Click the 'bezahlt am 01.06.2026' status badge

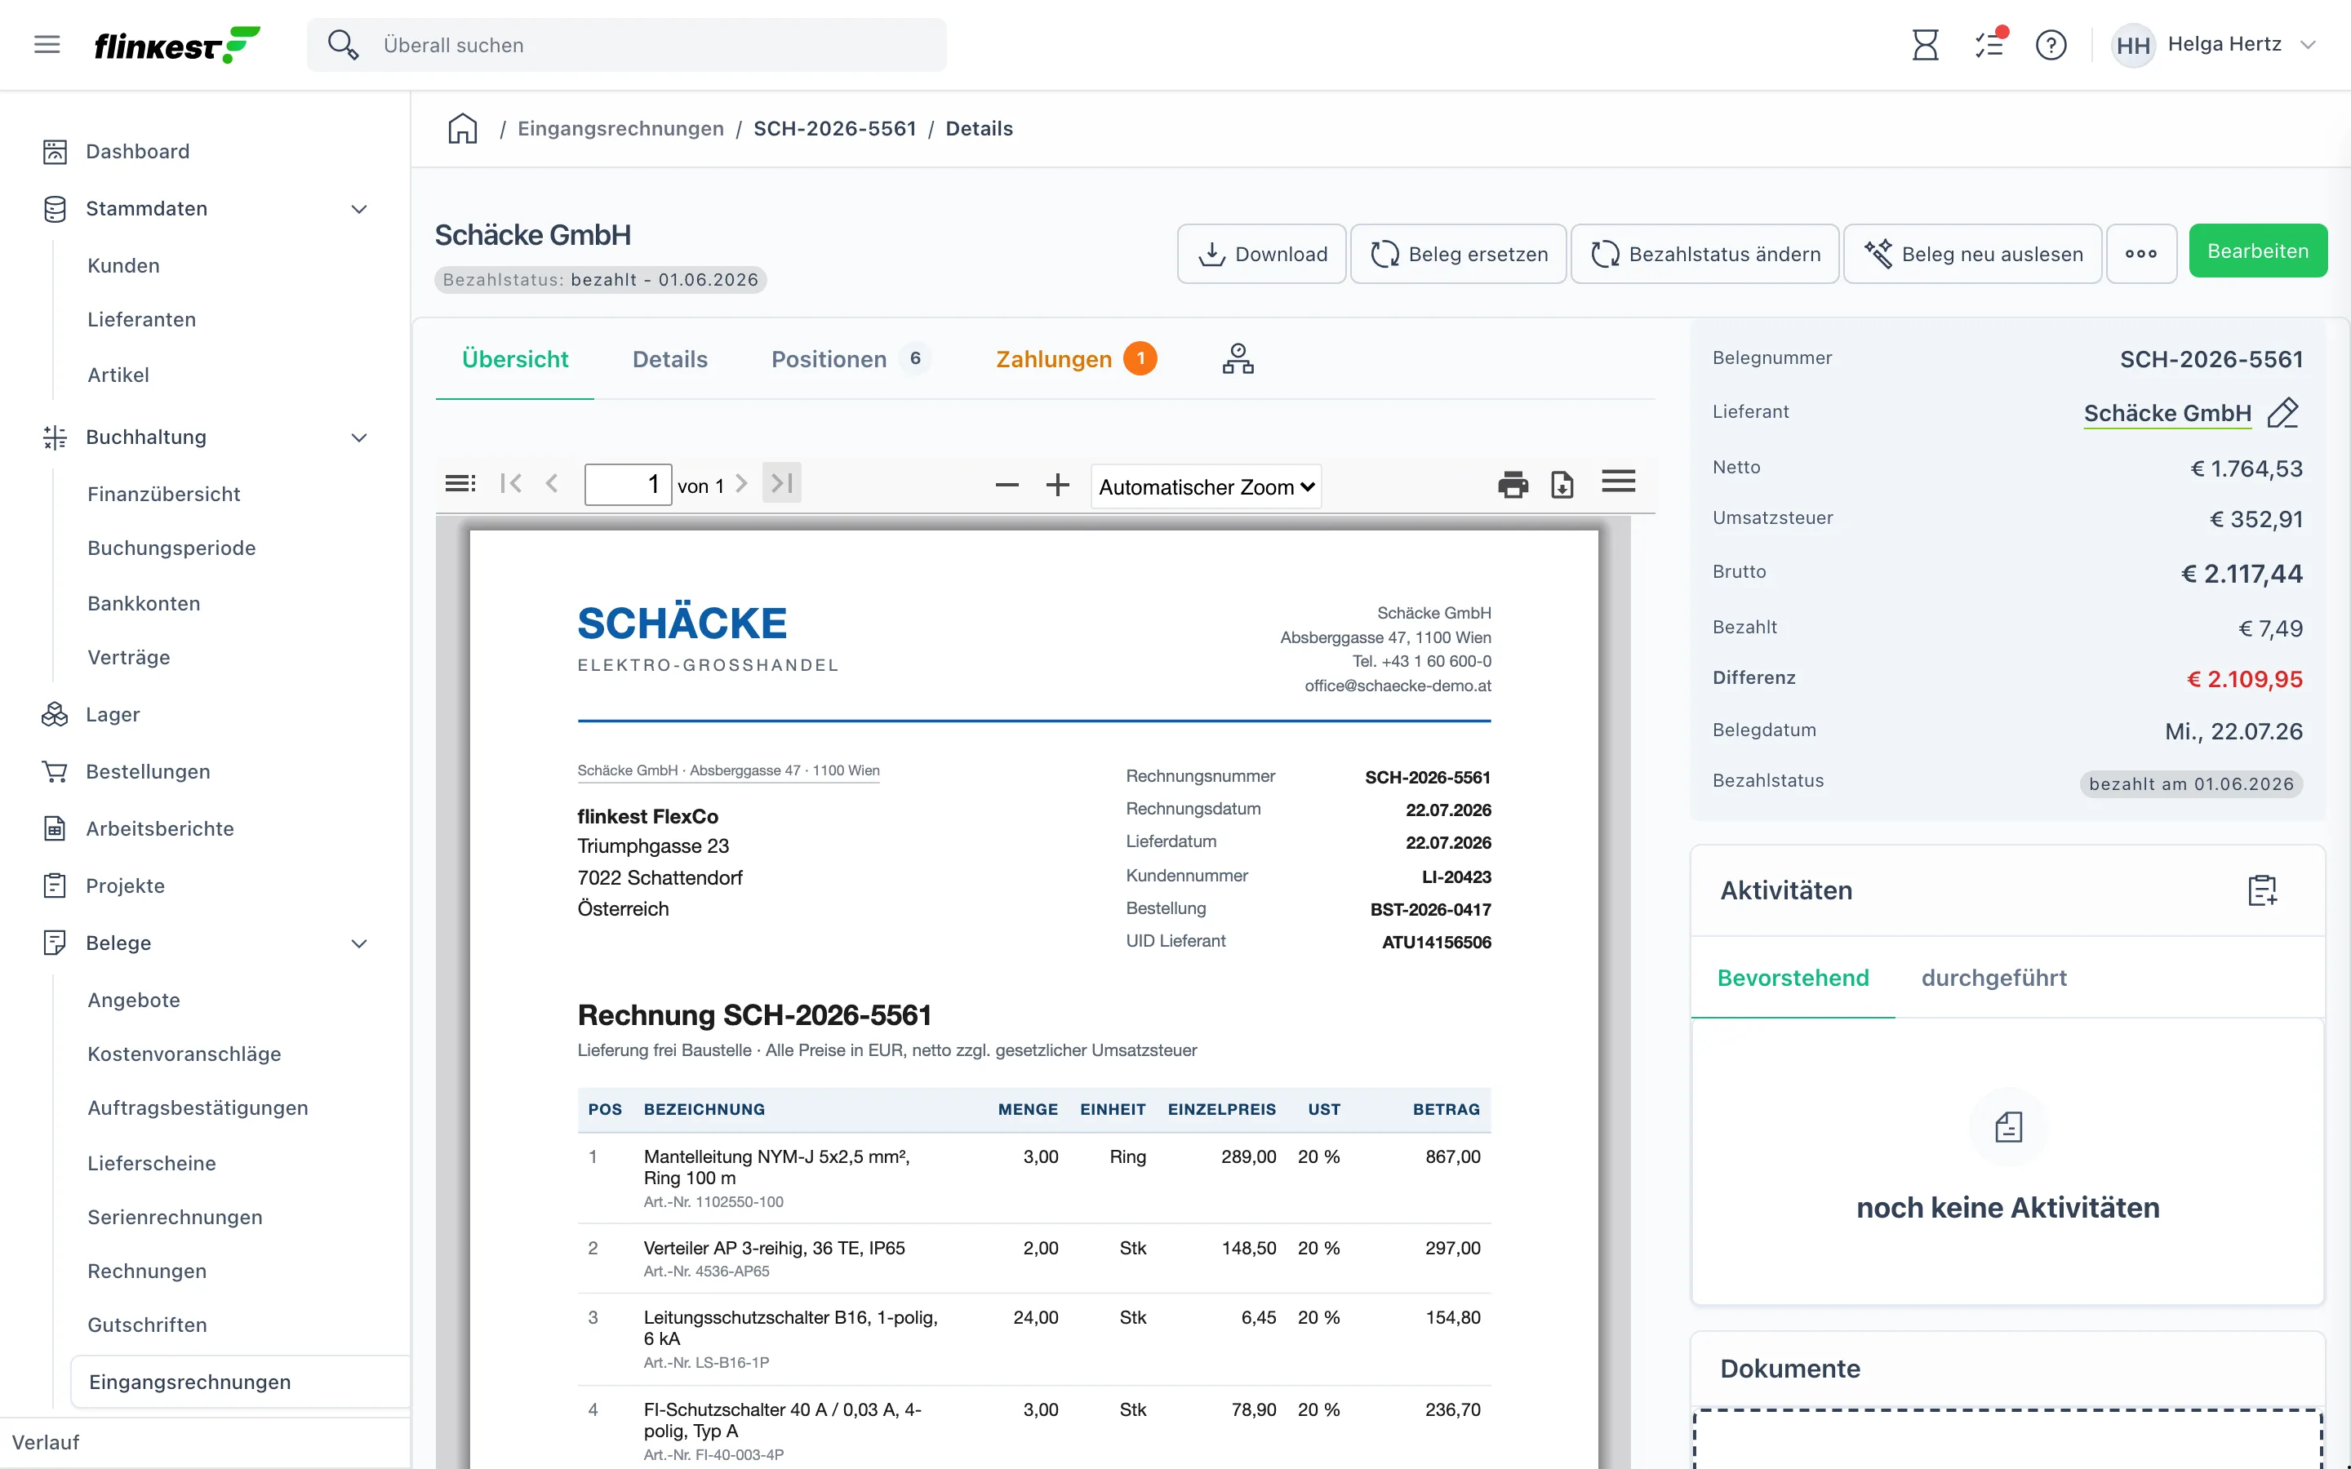point(2191,784)
